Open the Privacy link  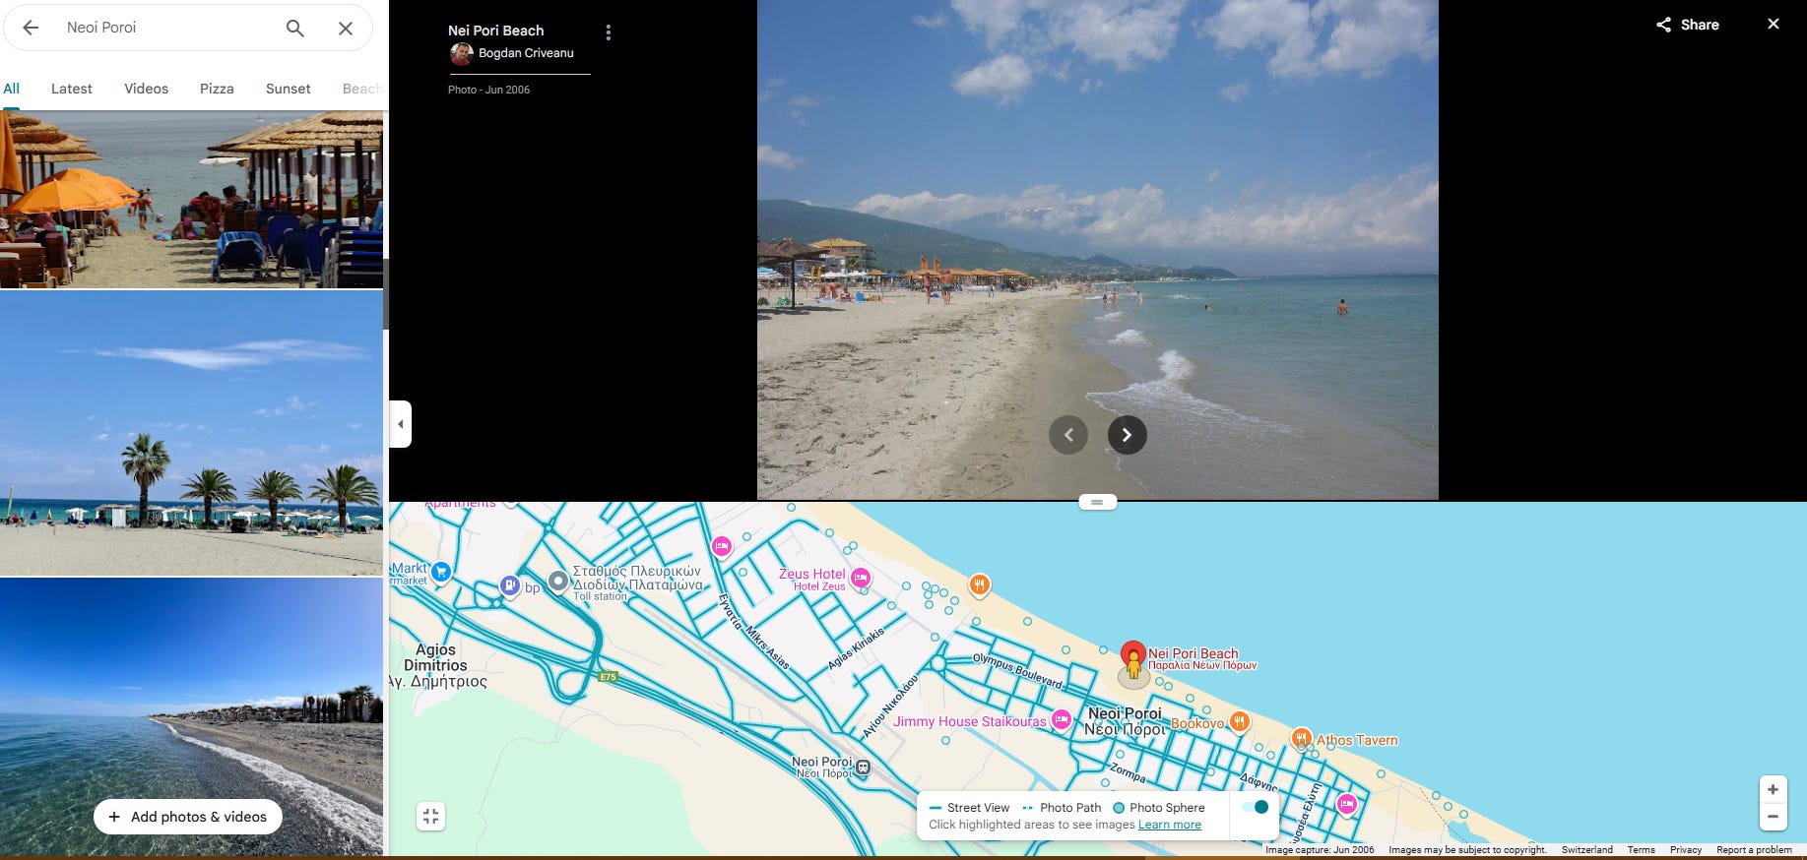point(1686,849)
